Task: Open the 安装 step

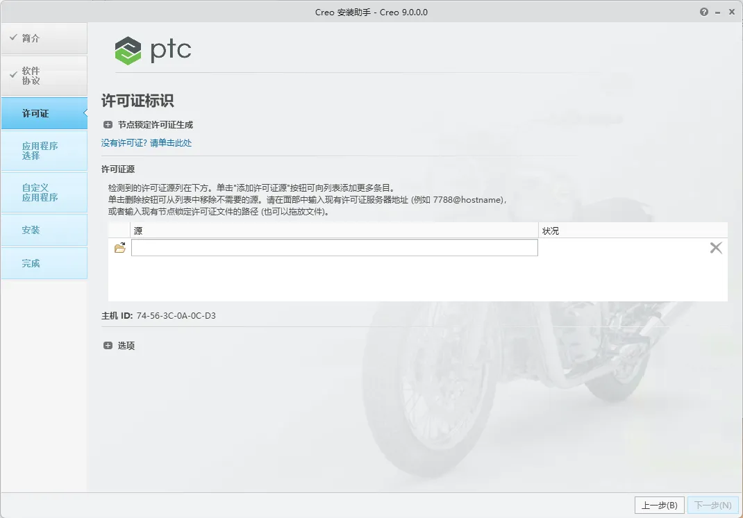Action: [44, 230]
